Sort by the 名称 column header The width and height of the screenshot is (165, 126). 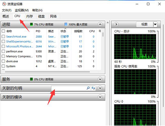click(x=9, y=31)
